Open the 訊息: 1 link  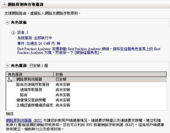click(x=23, y=32)
